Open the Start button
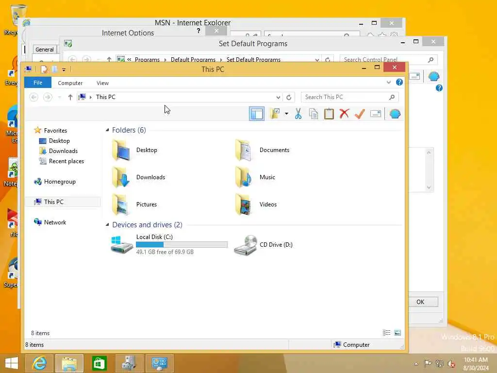 [x=12, y=363]
